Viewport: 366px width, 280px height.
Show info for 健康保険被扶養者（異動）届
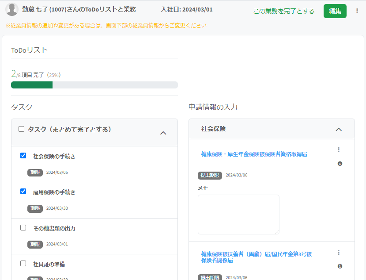point(340,266)
